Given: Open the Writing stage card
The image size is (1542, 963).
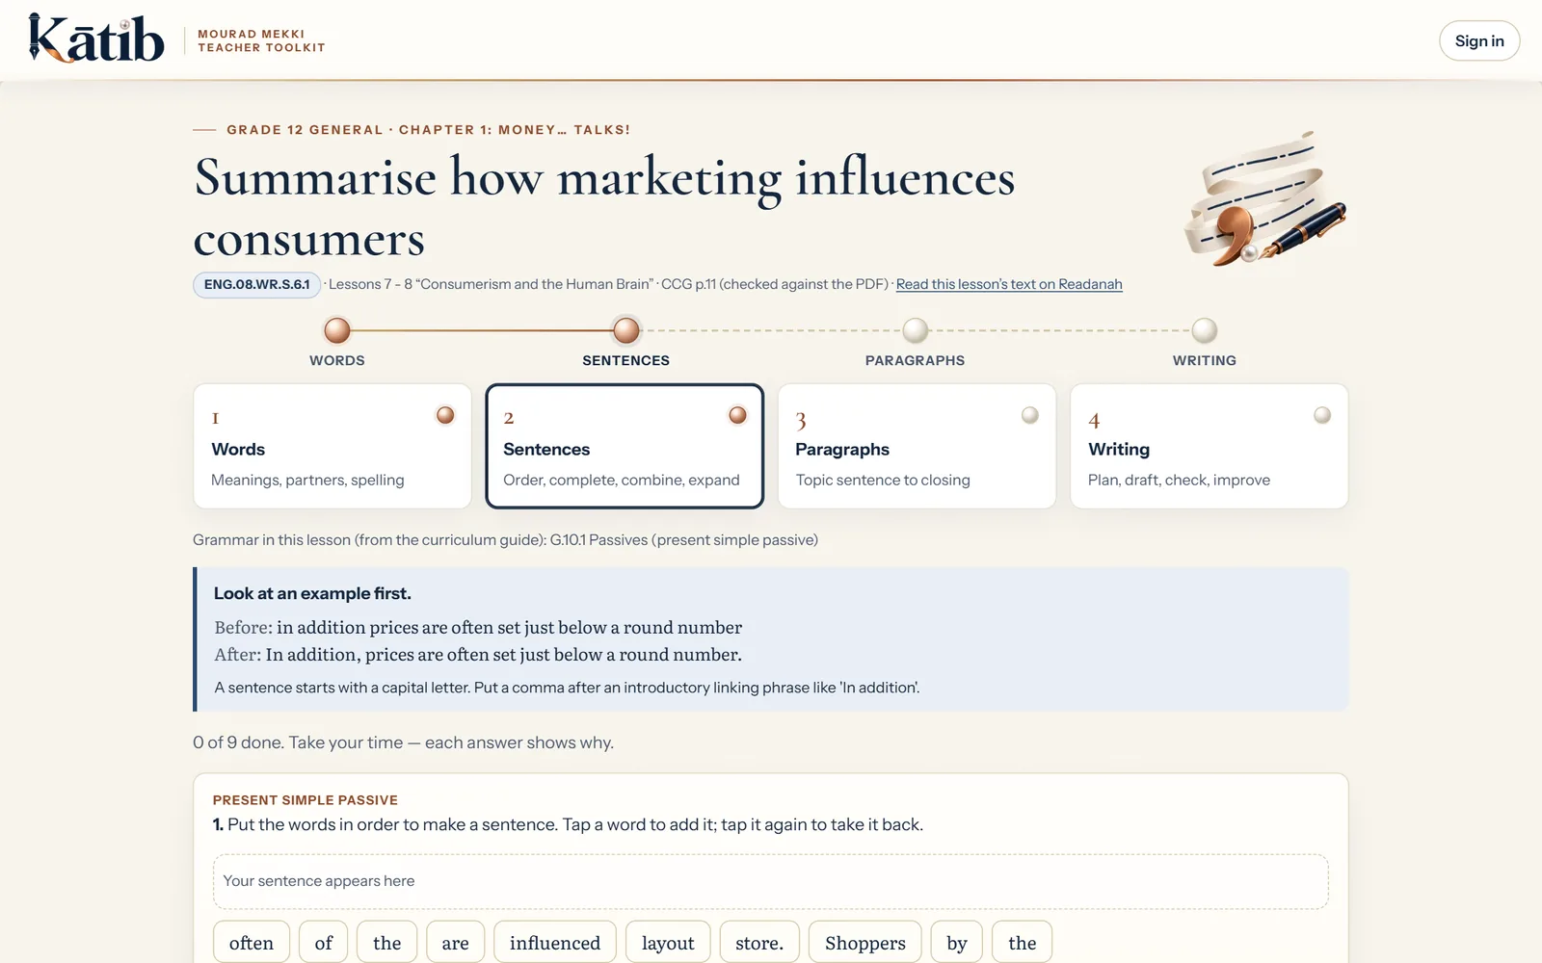Looking at the screenshot, I should coord(1210,446).
